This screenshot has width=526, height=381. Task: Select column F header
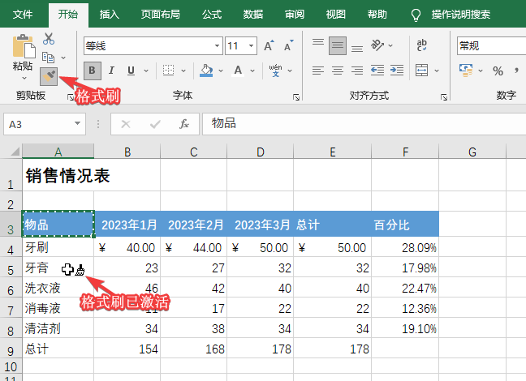pyautogui.click(x=405, y=152)
